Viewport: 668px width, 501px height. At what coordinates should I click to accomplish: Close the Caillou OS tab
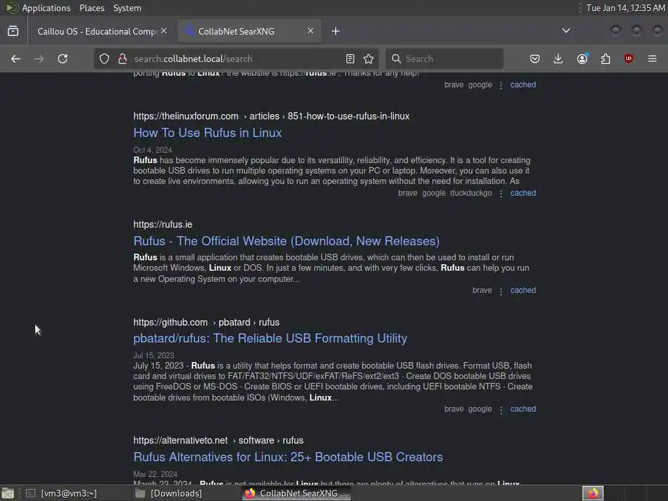coord(164,31)
